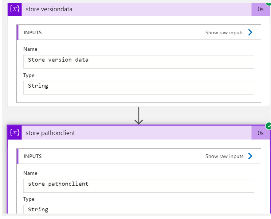Click the variable icon of store versiondata
The image size is (271, 219).
tap(15, 9)
